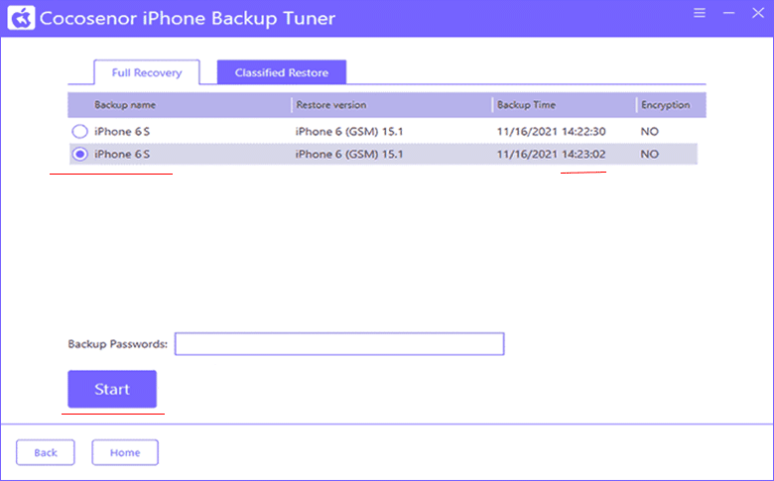Go back with the Back button
The height and width of the screenshot is (481, 774).
46,452
